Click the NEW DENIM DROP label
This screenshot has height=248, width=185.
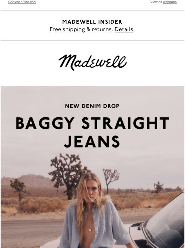pyautogui.click(x=92, y=106)
